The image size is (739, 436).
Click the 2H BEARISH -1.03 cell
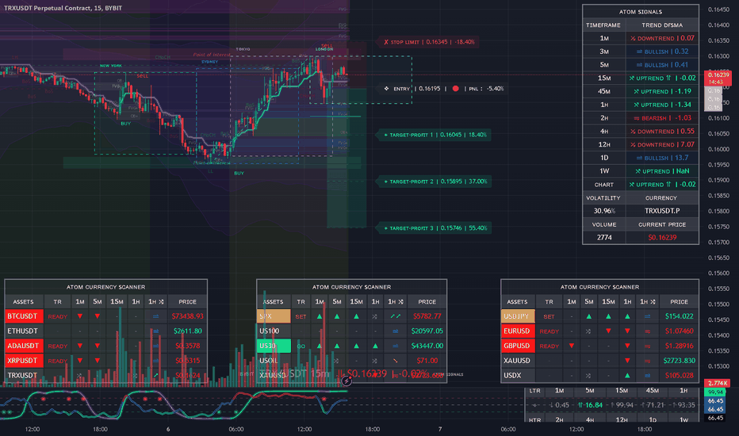662,118
